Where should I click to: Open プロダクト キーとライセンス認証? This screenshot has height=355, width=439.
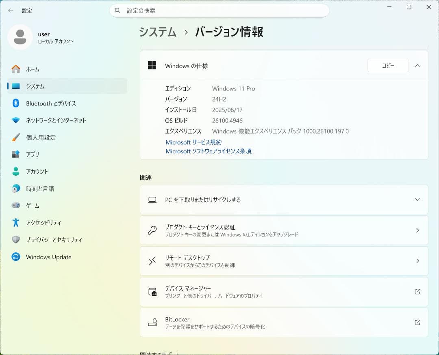284,230
